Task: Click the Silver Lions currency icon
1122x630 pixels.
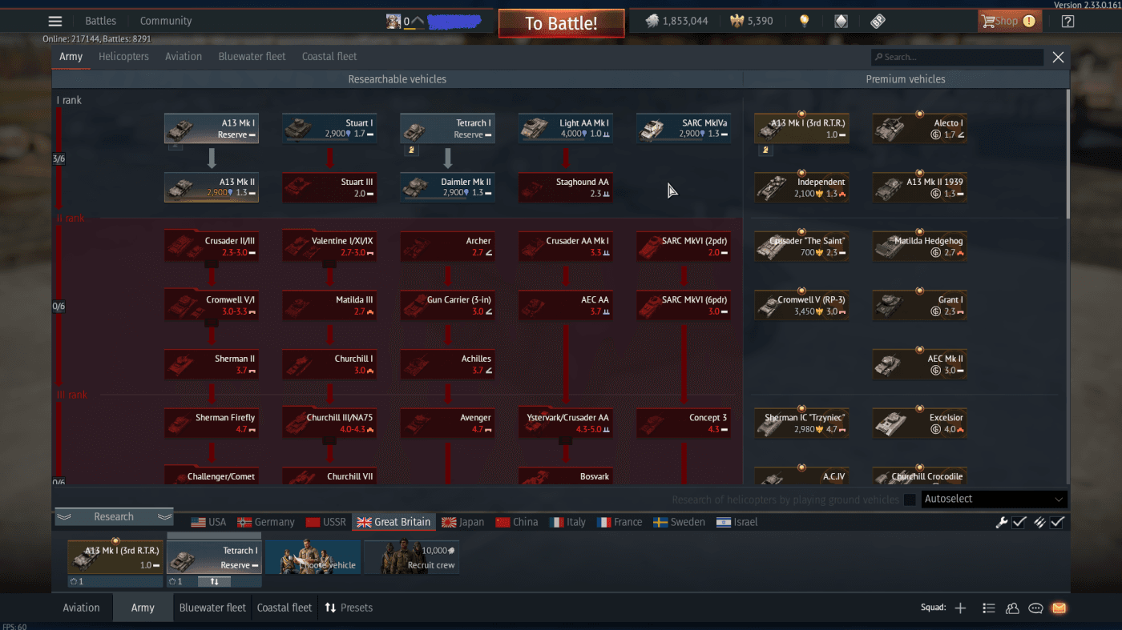Action: click(653, 22)
